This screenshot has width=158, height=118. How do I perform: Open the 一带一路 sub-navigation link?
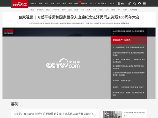pos(56,10)
